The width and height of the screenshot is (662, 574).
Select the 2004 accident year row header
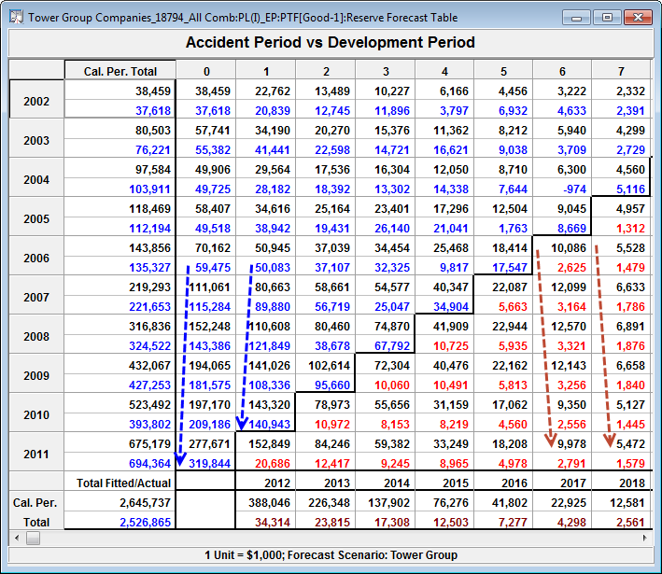pyautogui.click(x=36, y=177)
